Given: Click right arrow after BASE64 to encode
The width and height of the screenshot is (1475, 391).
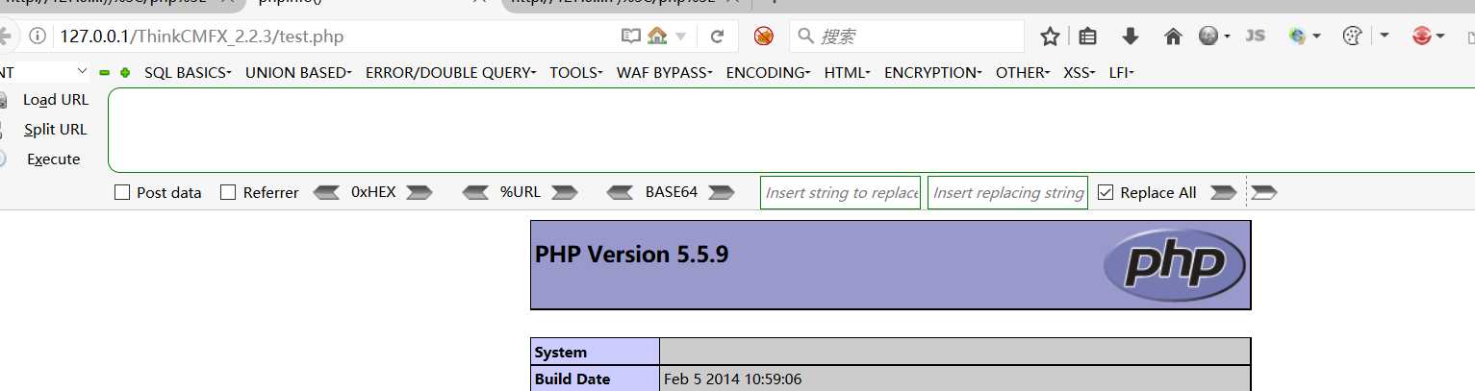Looking at the screenshot, I should pos(722,192).
